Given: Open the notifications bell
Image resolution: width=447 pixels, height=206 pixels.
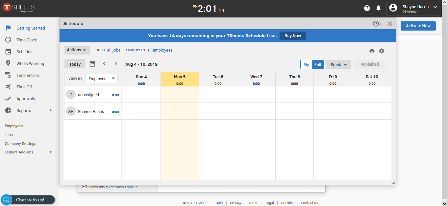Looking at the screenshot, I should (x=379, y=8).
